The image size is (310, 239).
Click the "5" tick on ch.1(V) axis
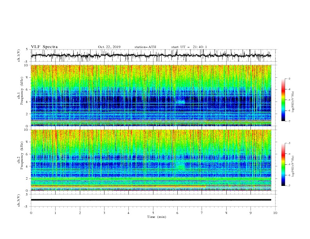click(x=27, y=50)
